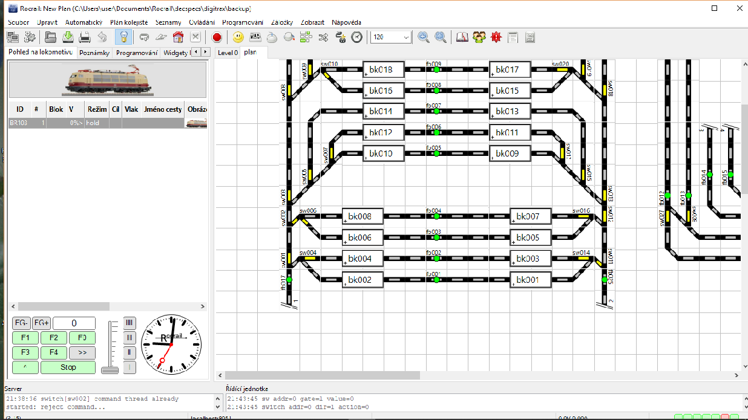Image resolution: width=748 pixels, height=420 pixels.
Task: Click the printer icon in the toolbar
Action: (x=85, y=37)
